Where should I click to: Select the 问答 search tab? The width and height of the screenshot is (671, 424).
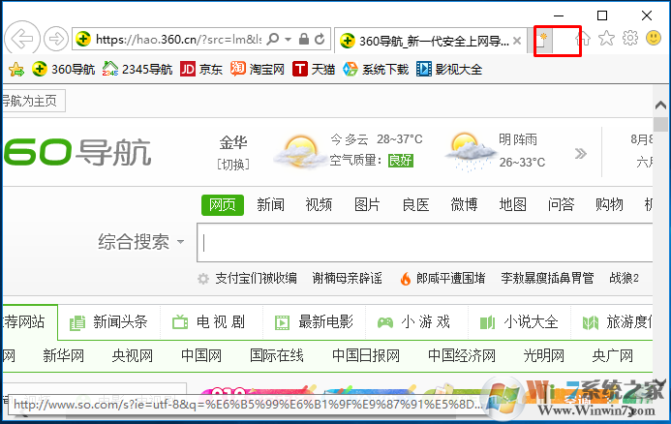[561, 205]
